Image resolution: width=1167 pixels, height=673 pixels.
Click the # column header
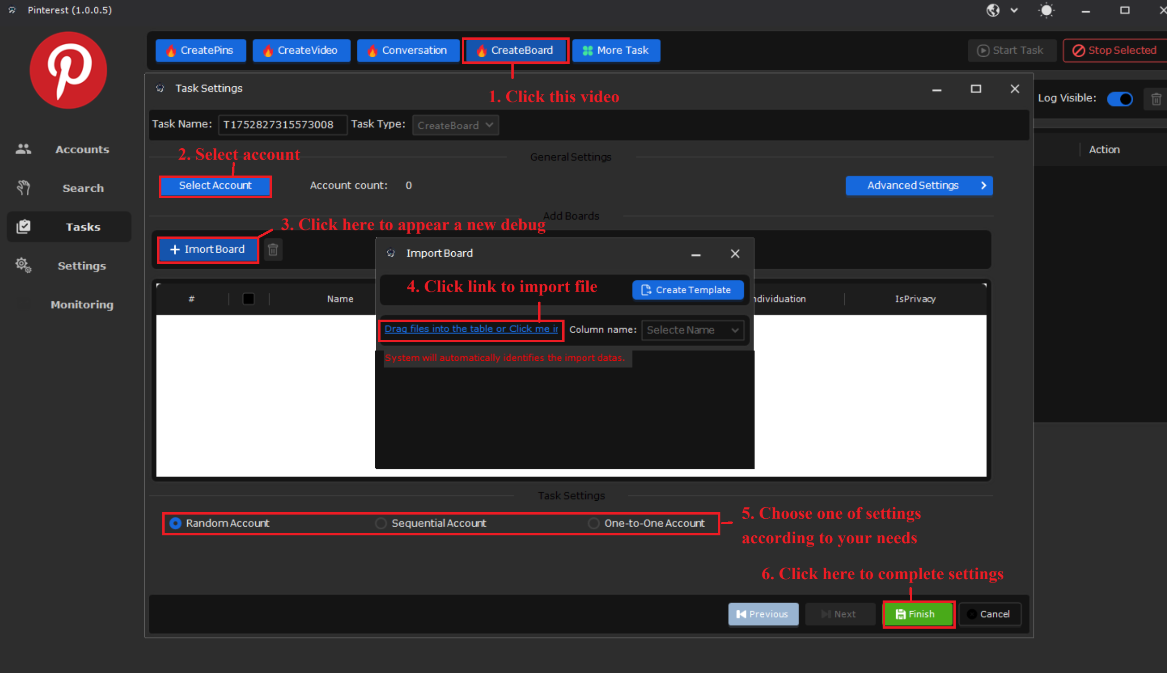coord(191,299)
